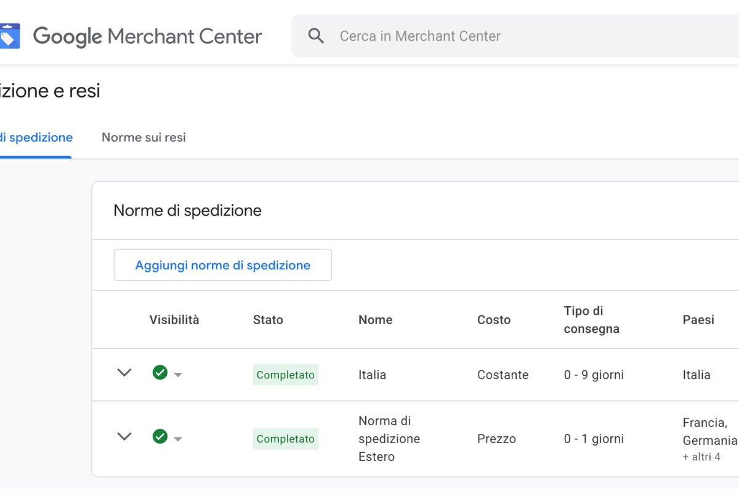Click the search magnifier icon

tap(316, 36)
